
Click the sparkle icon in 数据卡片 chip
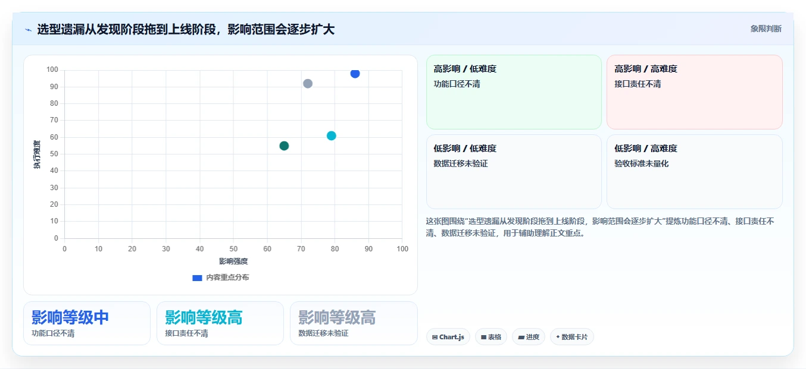pyautogui.click(x=558, y=337)
